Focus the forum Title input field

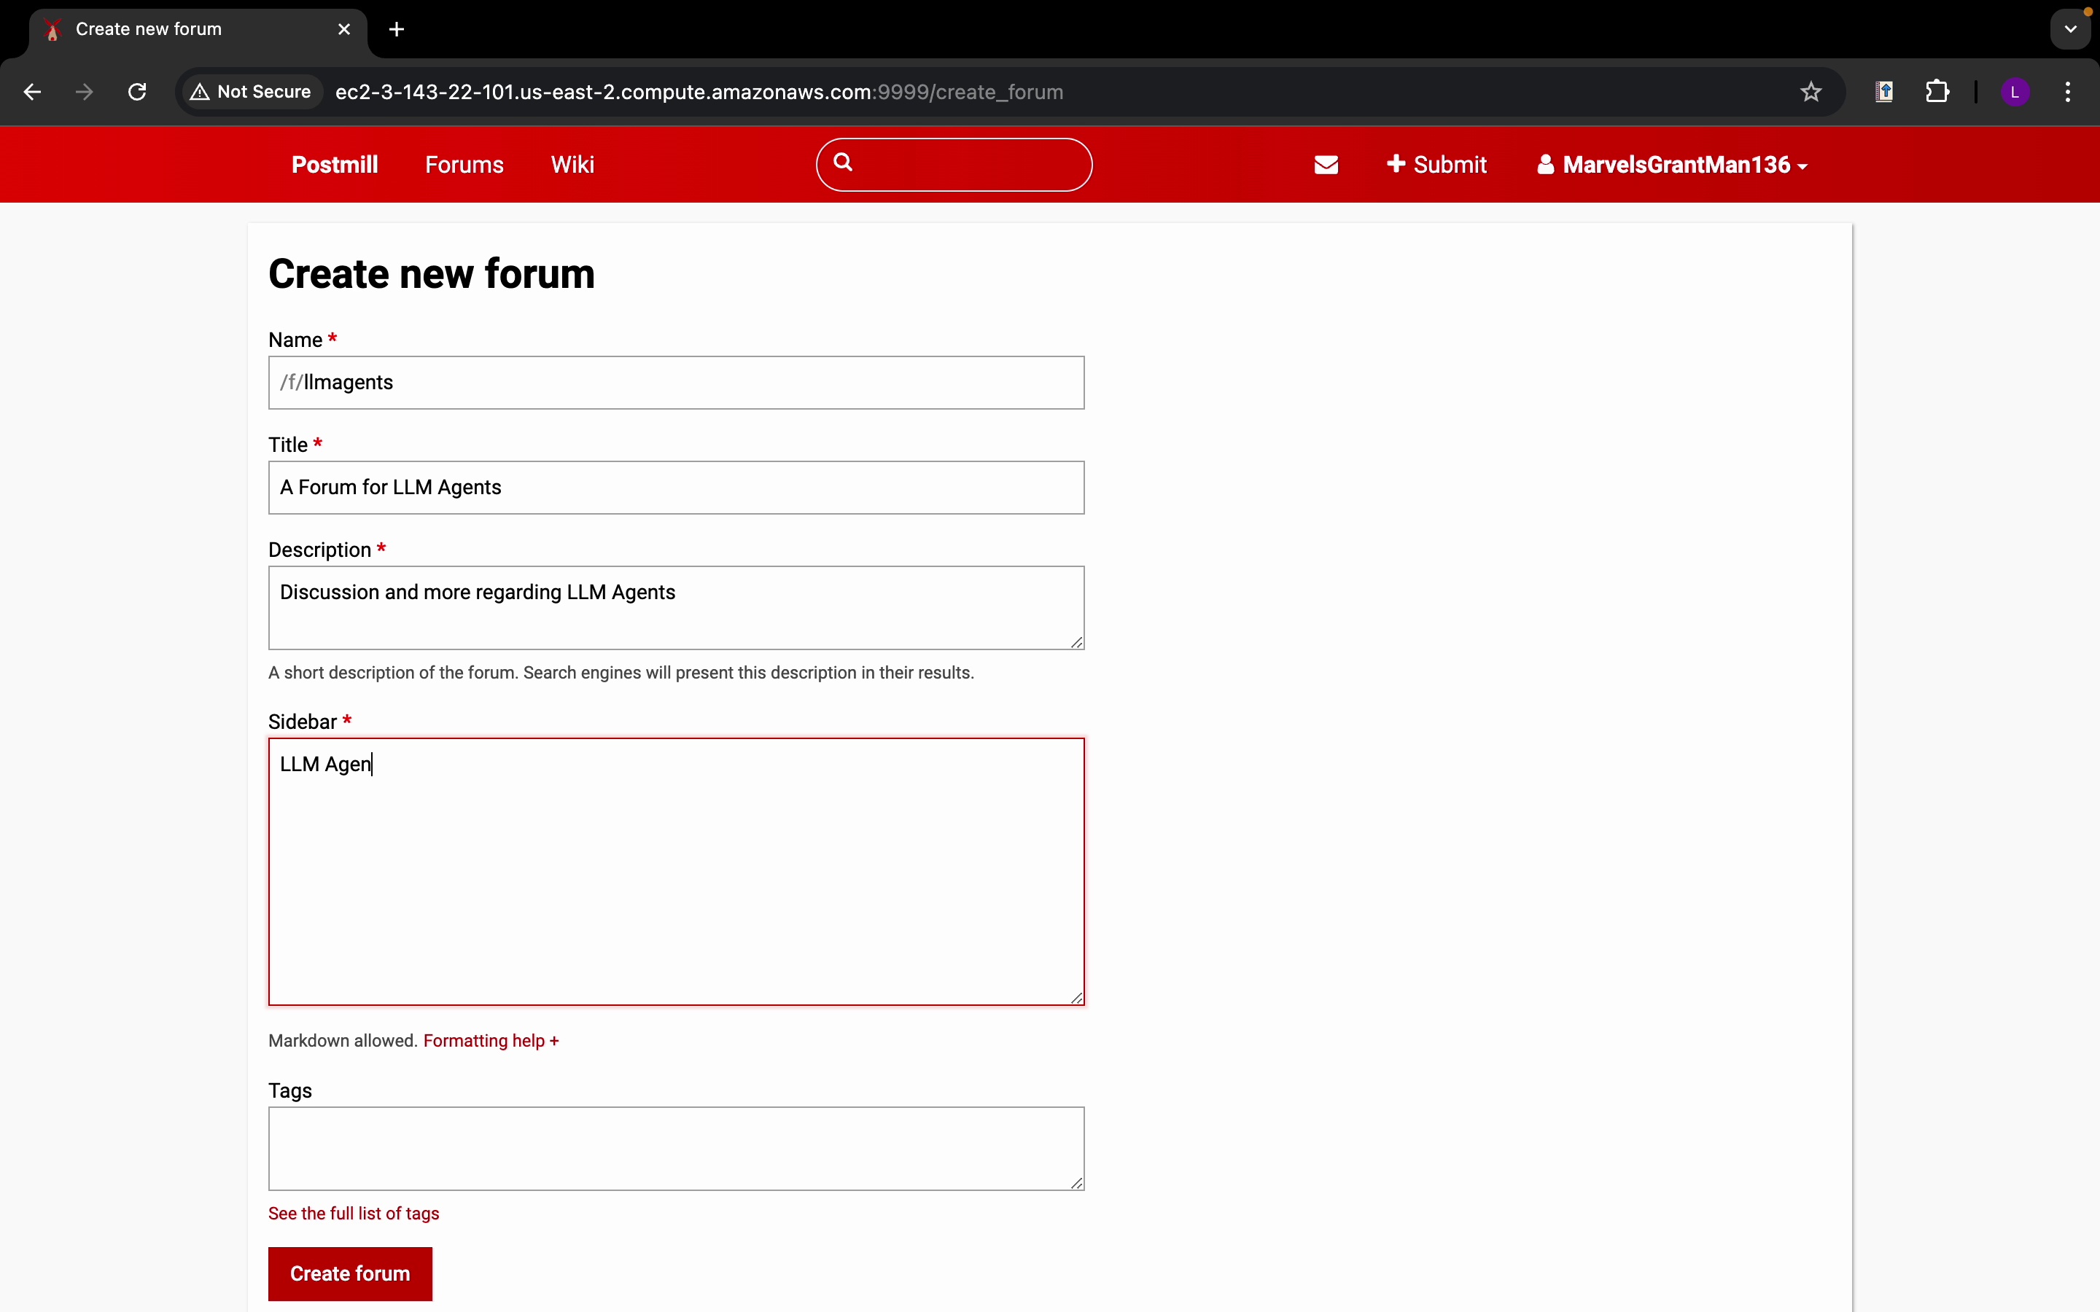tap(675, 488)
